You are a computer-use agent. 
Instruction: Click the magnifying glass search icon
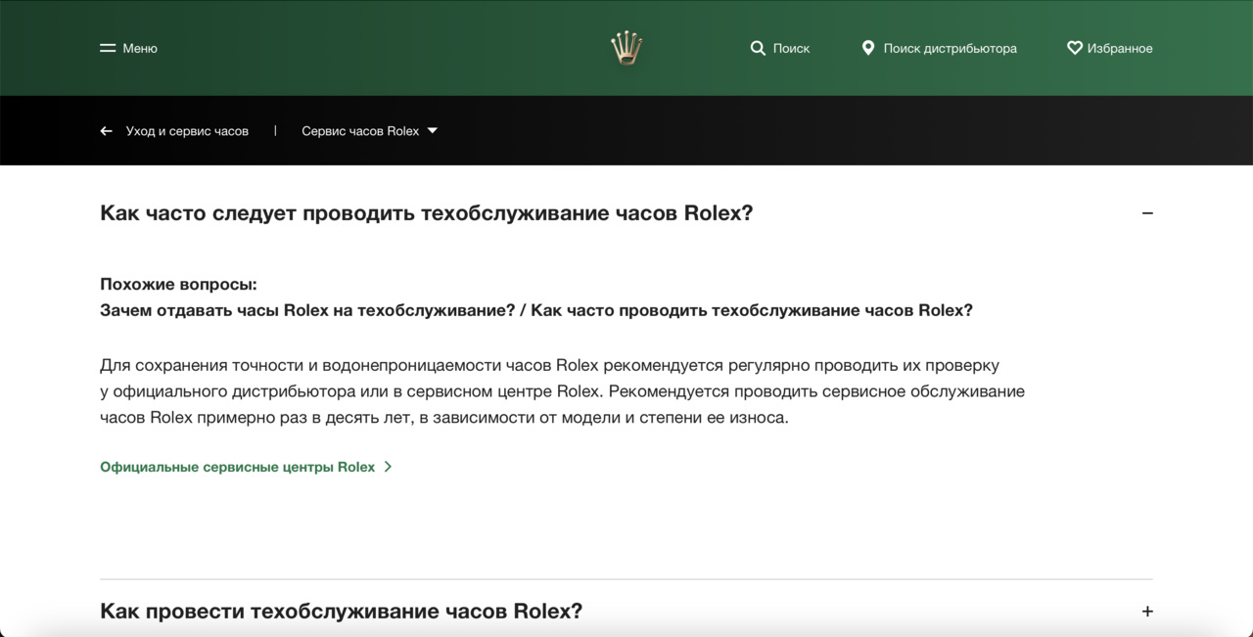click(x=758, y=48)
